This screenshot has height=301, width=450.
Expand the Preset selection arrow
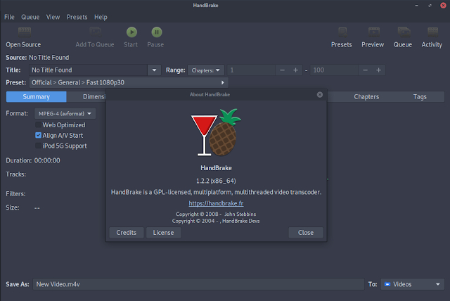coord(222,83)
